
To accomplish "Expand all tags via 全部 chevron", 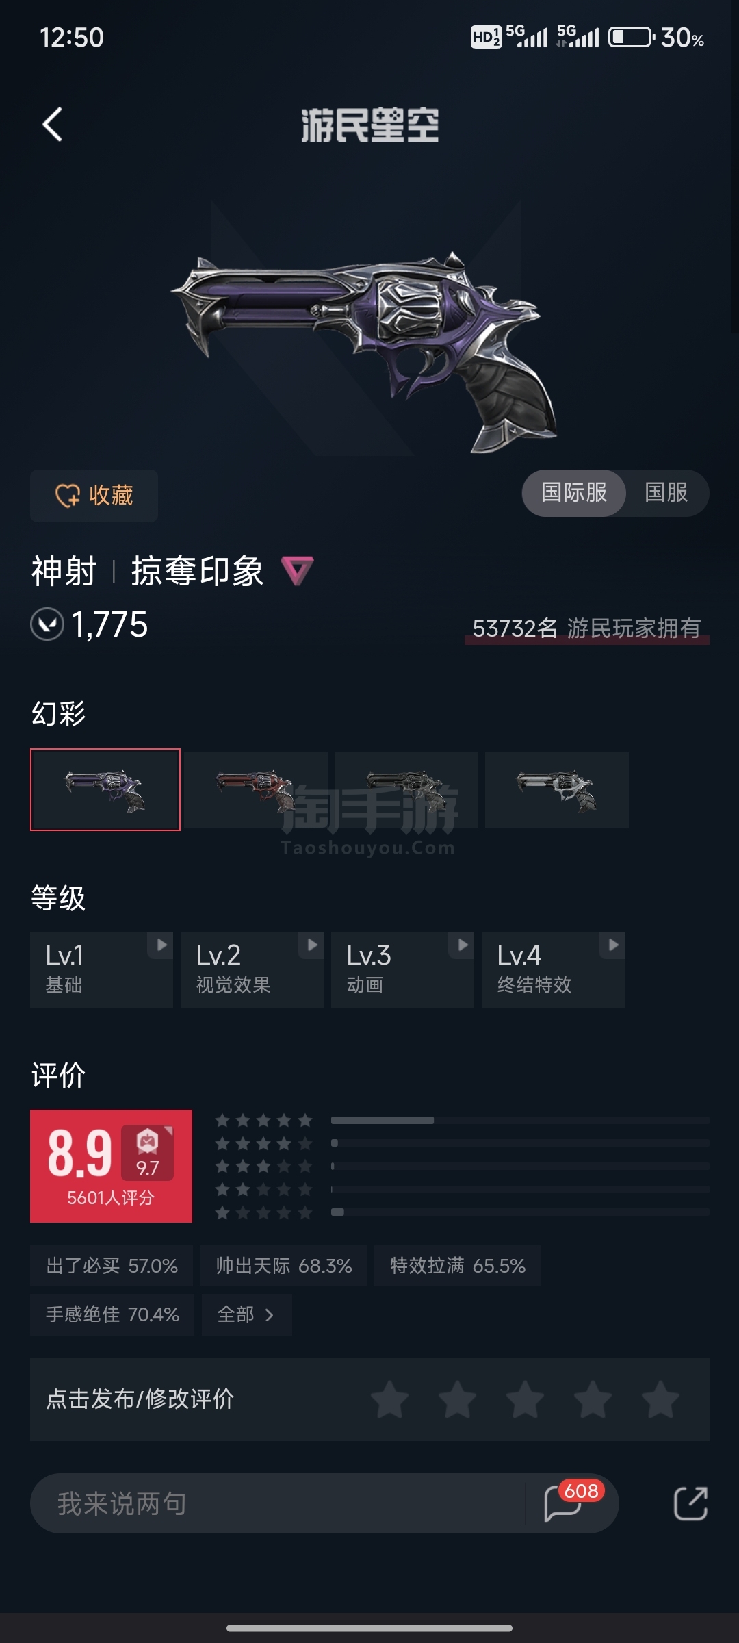I will 246,1314.
